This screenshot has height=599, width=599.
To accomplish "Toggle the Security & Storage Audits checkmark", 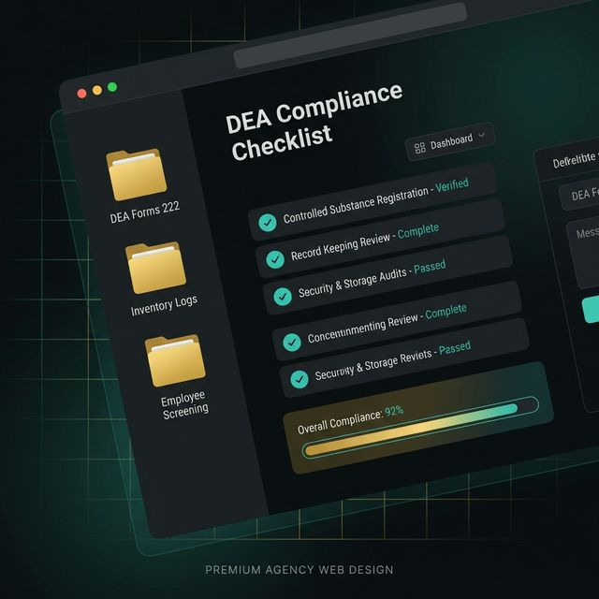I will [283, 297].
